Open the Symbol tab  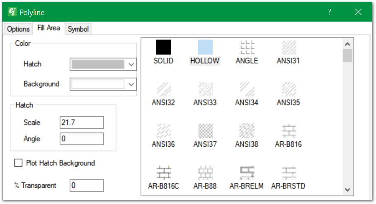pos(78,29)
